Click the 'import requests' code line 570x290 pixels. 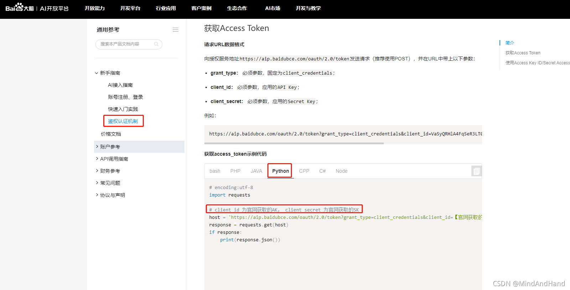(230, 195)
